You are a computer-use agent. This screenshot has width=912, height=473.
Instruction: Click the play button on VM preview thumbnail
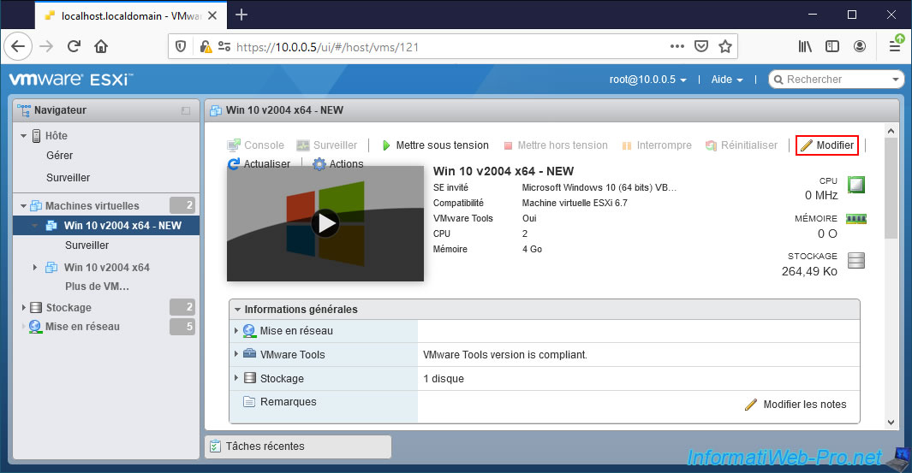(325, 223)
